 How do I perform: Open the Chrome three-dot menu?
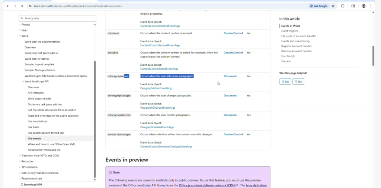click(x=371, y=6)
